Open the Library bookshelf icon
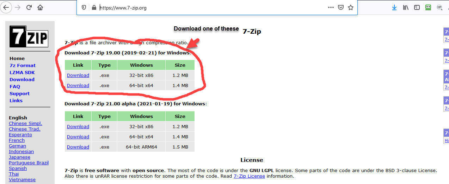This screenshot has width=449, height=184. pyautogui.click(x=406, y=7)
